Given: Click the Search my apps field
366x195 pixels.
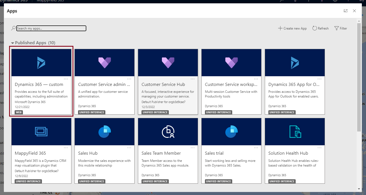Looking at the screenshot, I should click(51, 28).
